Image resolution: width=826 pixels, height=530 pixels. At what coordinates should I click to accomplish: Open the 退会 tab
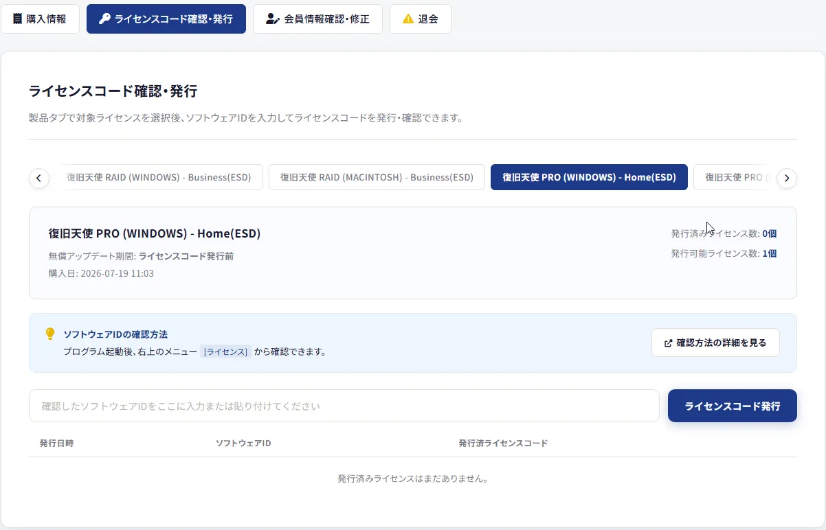(x=421, y=19)
